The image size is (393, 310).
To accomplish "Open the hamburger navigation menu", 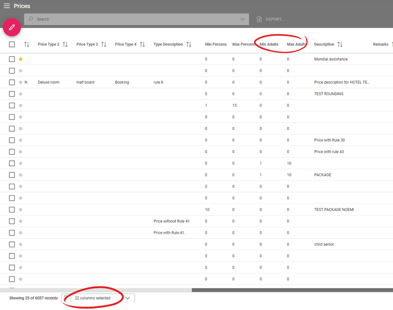I will tap(7, 6).
